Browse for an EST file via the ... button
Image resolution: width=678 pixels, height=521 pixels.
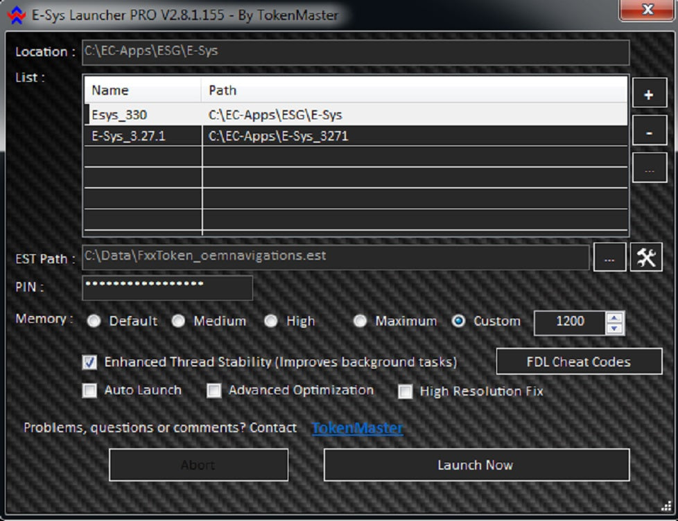pos(609,256)
